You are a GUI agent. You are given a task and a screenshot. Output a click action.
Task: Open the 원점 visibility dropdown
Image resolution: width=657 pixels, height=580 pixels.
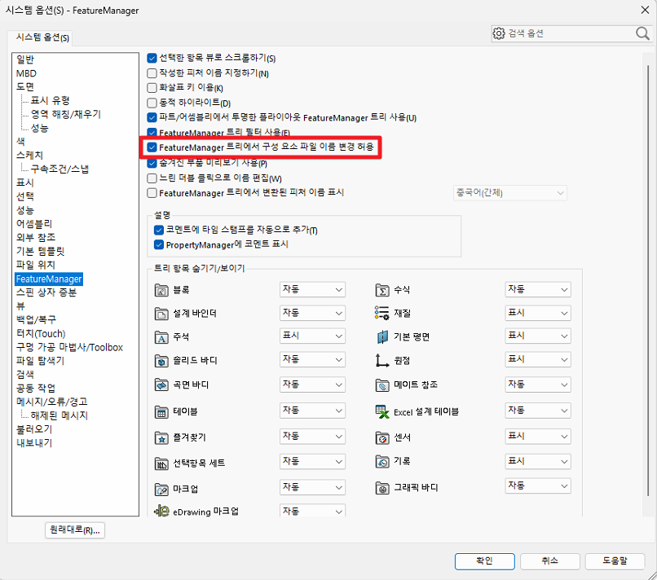(x=538, y=359)
